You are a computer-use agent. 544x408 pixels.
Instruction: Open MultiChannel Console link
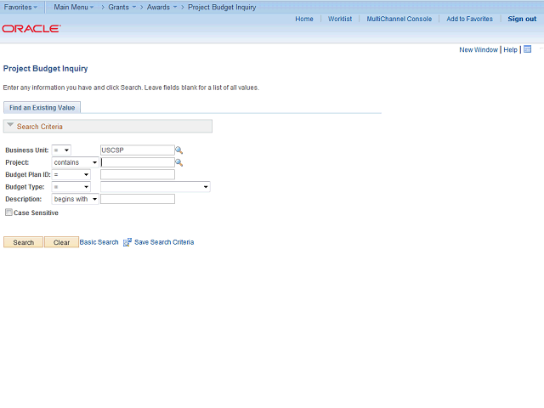399,19
